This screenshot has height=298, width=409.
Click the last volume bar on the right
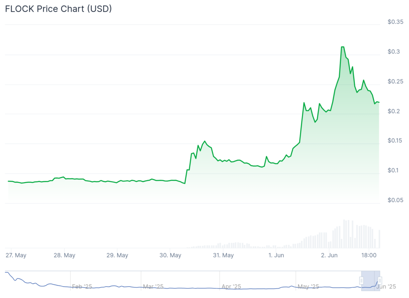tap(379, 239)
